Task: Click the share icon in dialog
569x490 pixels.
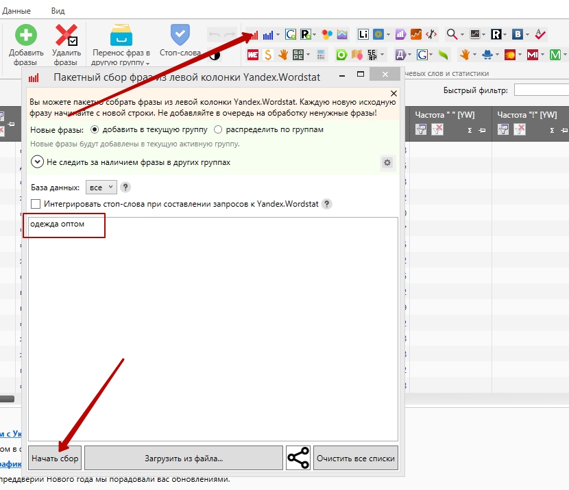Action: (298, 458)
